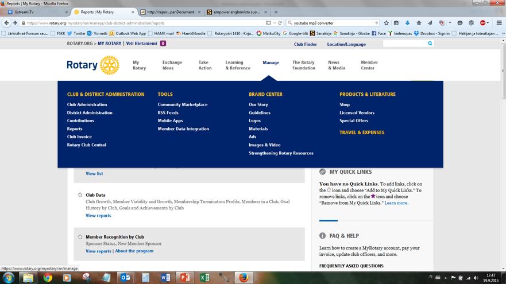The width and height of the screenshot is (506, 284).
Task: Open Logos in Brand Center
Action: pos(254,120)
